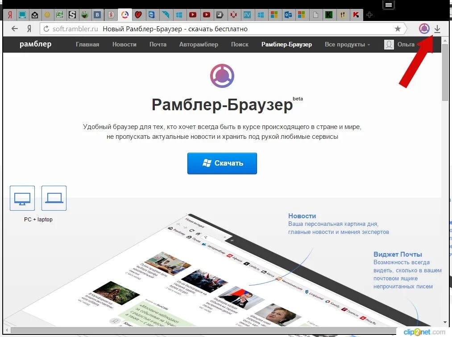Open the tab with teal monitor icon
Viewport: 452px width, 337px height.
tap(22, 15)
